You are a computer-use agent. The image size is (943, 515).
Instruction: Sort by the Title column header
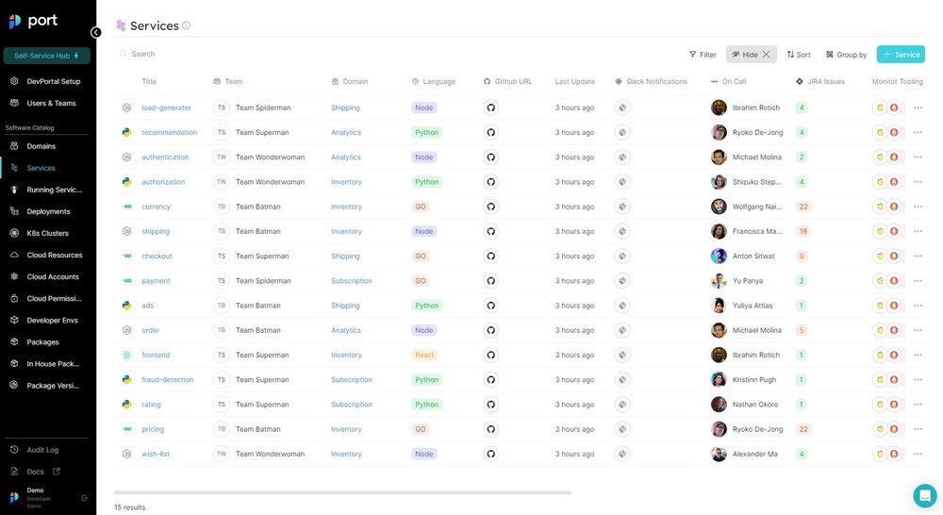tap(149, 81)
